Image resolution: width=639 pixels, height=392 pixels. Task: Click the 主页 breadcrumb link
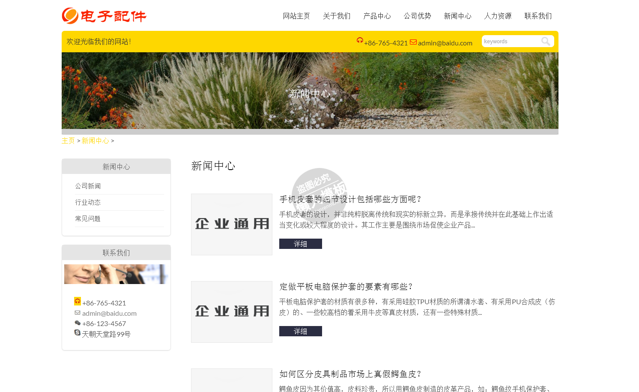[x=68, y=141]
